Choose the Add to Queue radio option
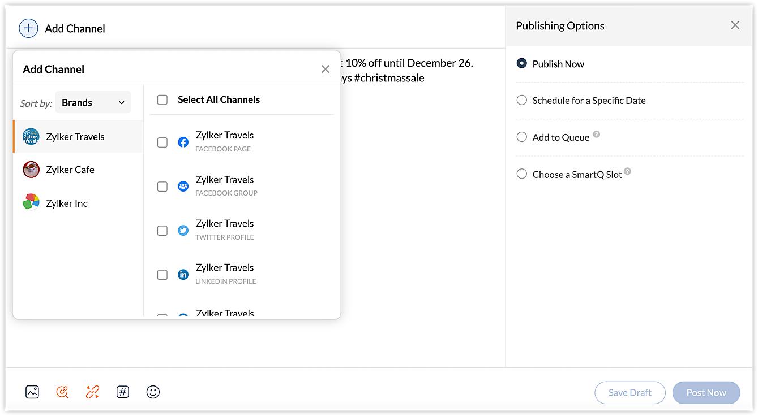The height and width of the screenshot is (416, 758). tap(522, 137)
